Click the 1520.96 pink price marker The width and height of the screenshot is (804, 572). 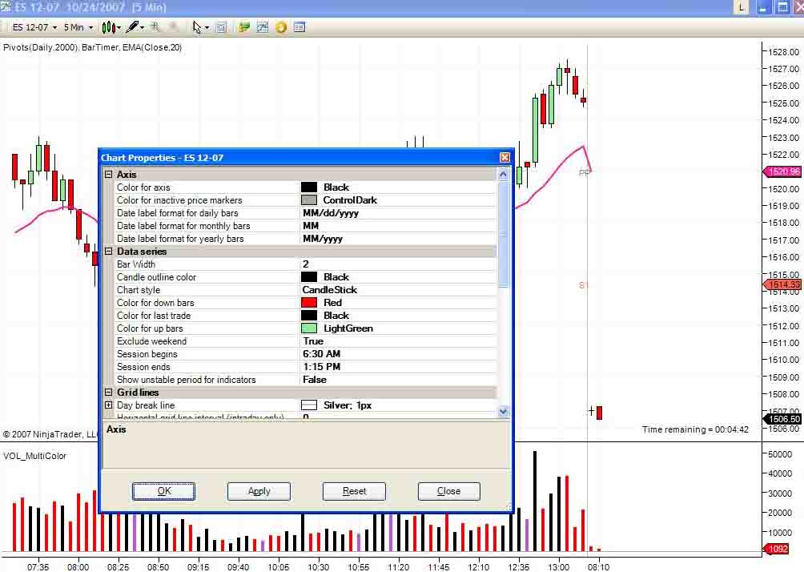[782, 172]
